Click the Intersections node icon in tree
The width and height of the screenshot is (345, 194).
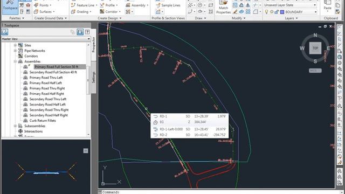[20, 131]
